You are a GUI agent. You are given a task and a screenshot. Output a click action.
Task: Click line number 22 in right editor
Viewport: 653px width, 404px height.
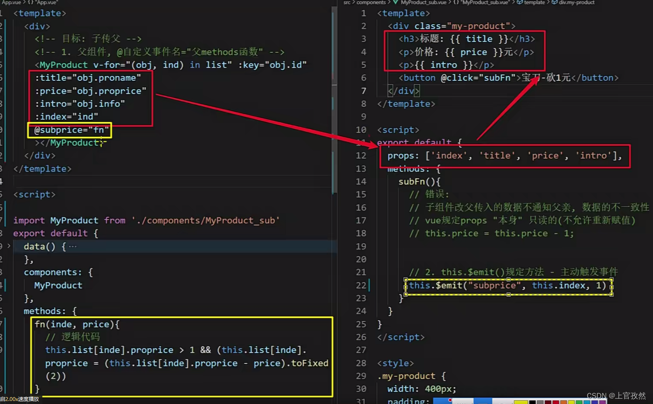(361, 285)
